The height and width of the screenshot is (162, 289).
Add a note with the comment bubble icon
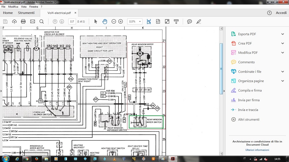coord(190,22)
